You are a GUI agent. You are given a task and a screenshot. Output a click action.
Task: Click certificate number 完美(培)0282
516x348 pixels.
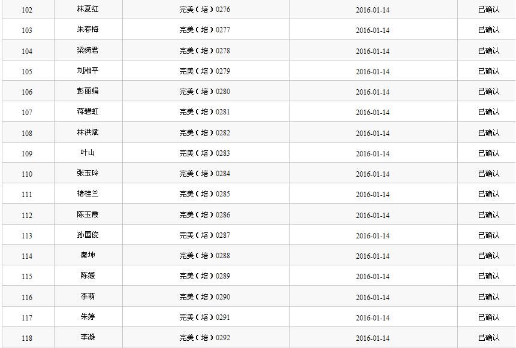coord(204,133)
